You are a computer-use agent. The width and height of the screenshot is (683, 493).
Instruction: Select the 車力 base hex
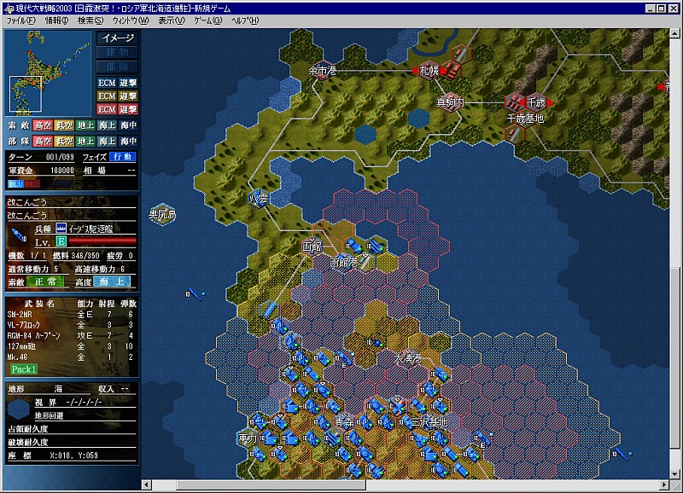point(248,438)
